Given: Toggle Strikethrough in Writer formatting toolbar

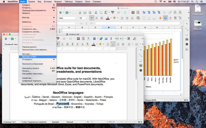Looking at the screenshot, I should pos(73,44).
